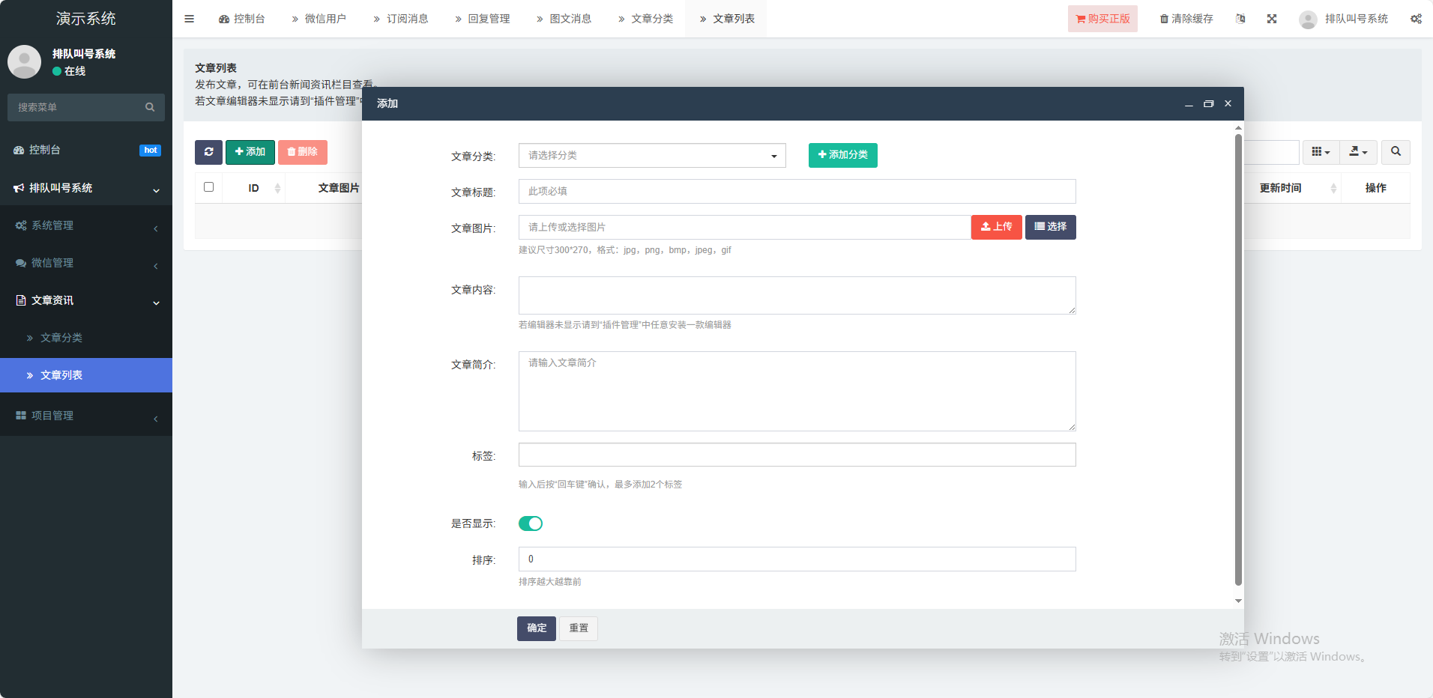Expand the 系统管理 sidebar menu
This screenshot has height=698, width=1433.
(86, 225)
